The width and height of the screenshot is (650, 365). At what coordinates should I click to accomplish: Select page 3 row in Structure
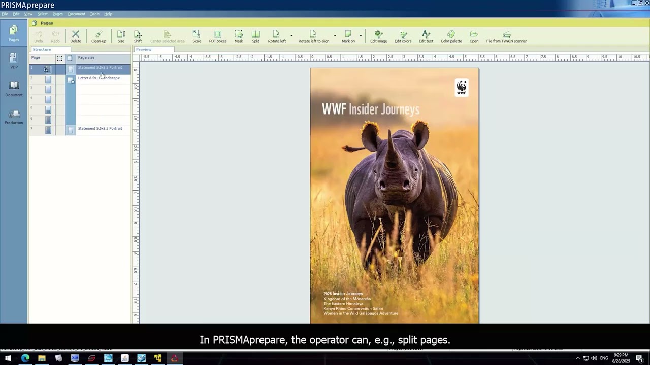[80, 89]
